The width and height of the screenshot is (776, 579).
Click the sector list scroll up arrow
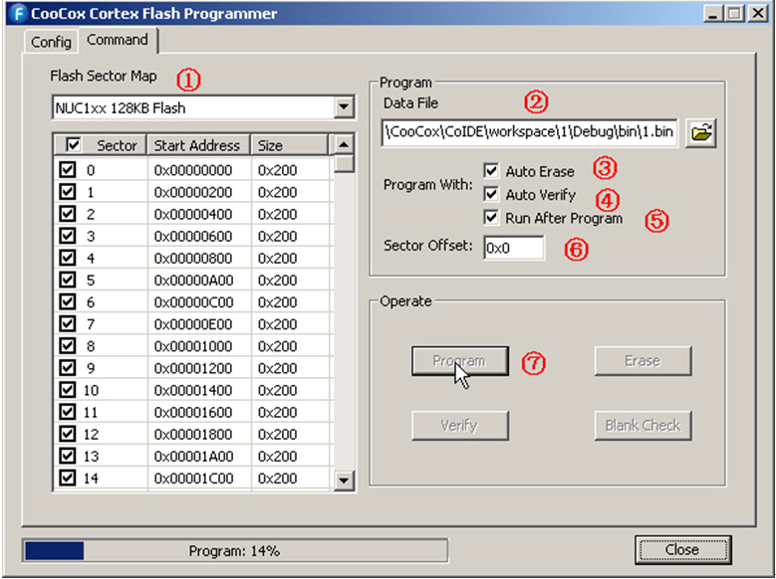(344, 145)
